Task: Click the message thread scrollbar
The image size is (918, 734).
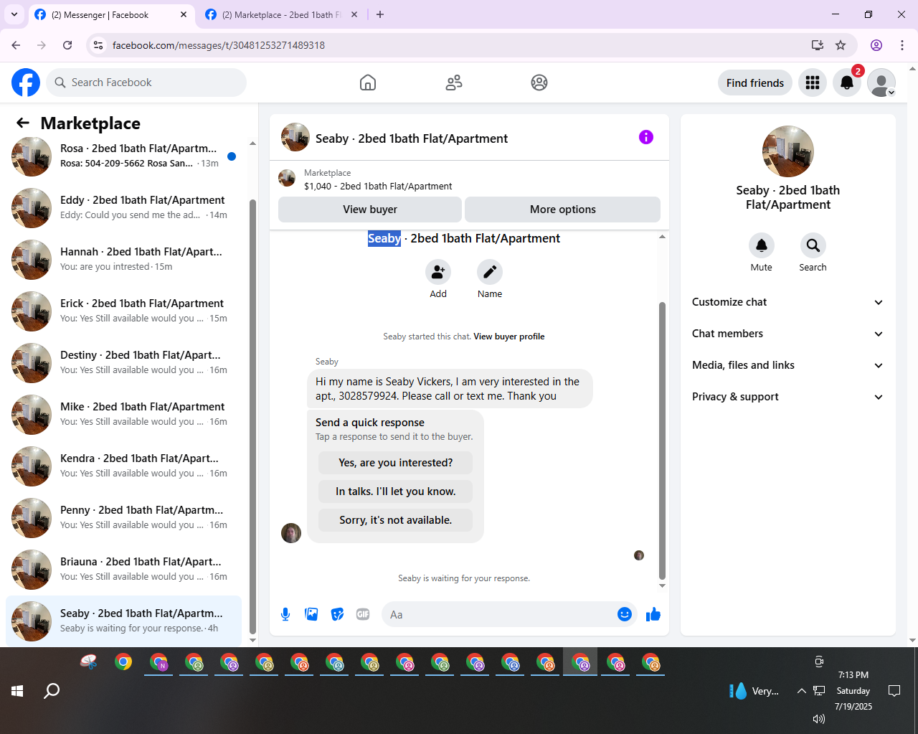Action: [662, 441]
